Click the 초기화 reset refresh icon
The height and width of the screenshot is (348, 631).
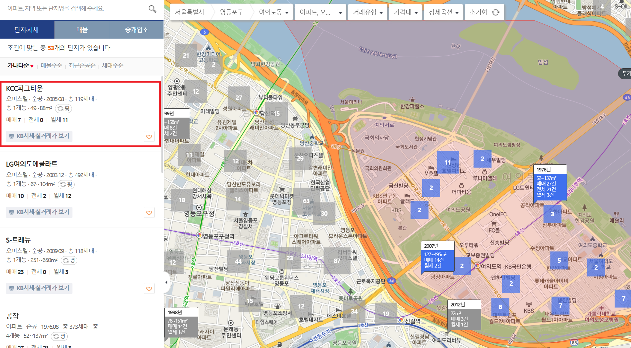[x=496, y=12]
